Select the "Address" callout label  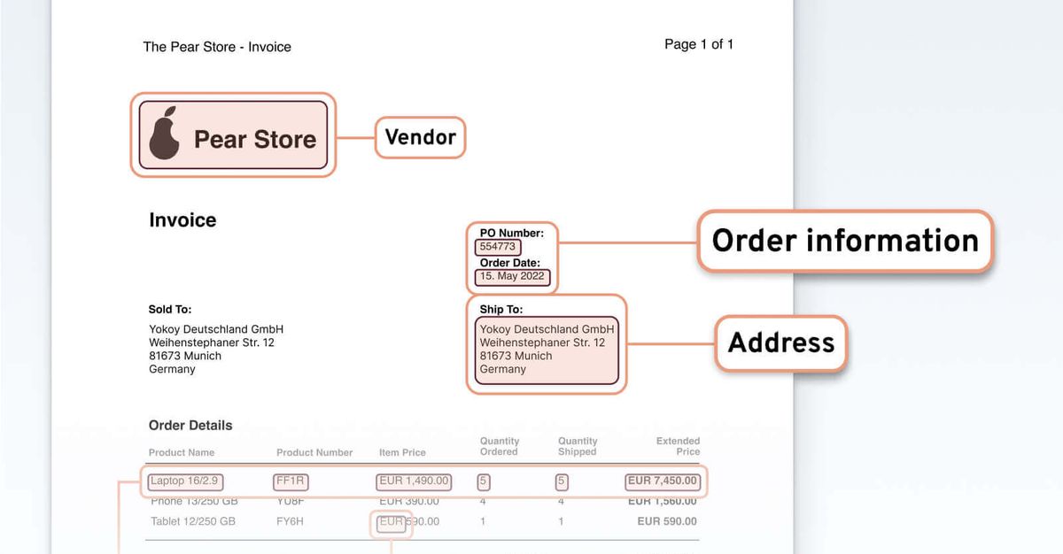[x=781, y=342]
